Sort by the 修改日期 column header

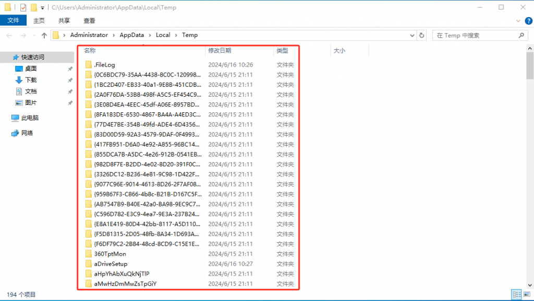pos(220,50)
